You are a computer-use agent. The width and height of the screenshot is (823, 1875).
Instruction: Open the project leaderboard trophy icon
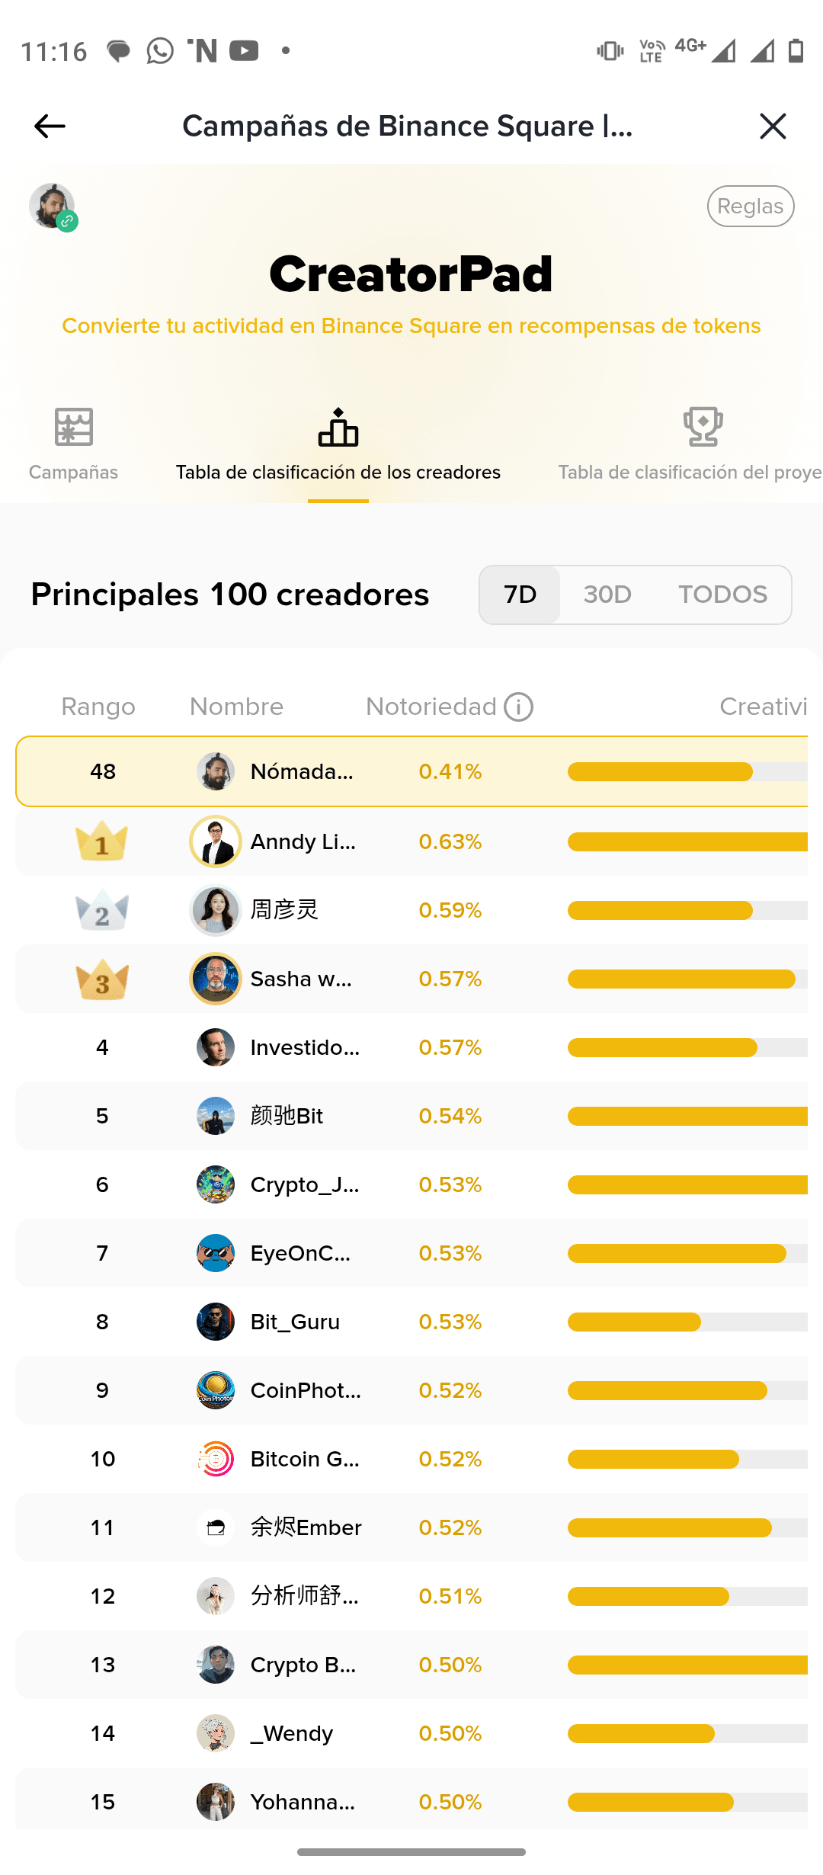click(703, 427)
